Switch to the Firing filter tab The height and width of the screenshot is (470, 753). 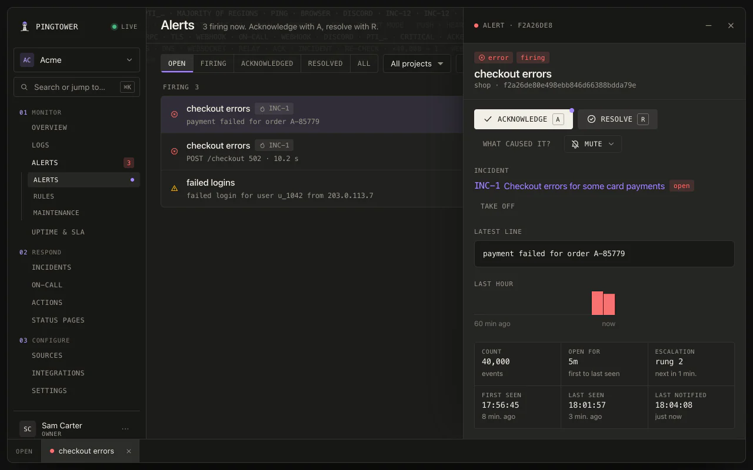click(214, 63)
